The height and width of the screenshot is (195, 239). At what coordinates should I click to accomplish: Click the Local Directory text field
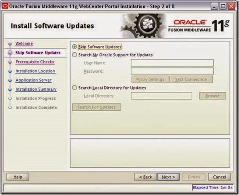tap(161, 96)
